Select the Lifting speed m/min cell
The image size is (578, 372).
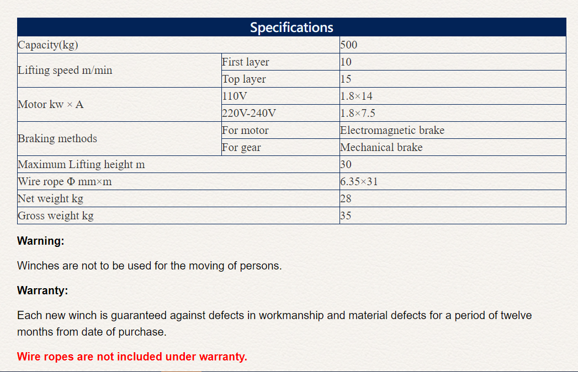119,71
